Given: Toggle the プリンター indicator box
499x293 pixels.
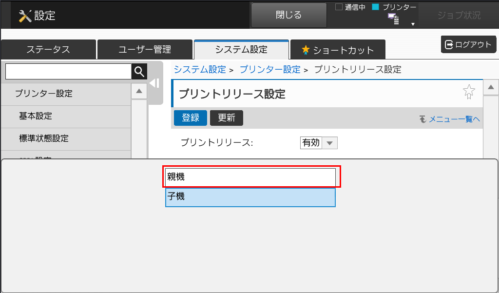Looking at the screenshot, I should point(376,7).
